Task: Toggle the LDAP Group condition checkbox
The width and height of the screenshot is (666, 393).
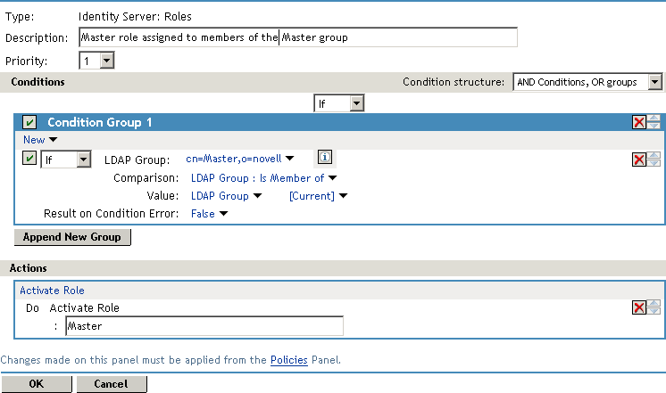Action: pos(29,159)
